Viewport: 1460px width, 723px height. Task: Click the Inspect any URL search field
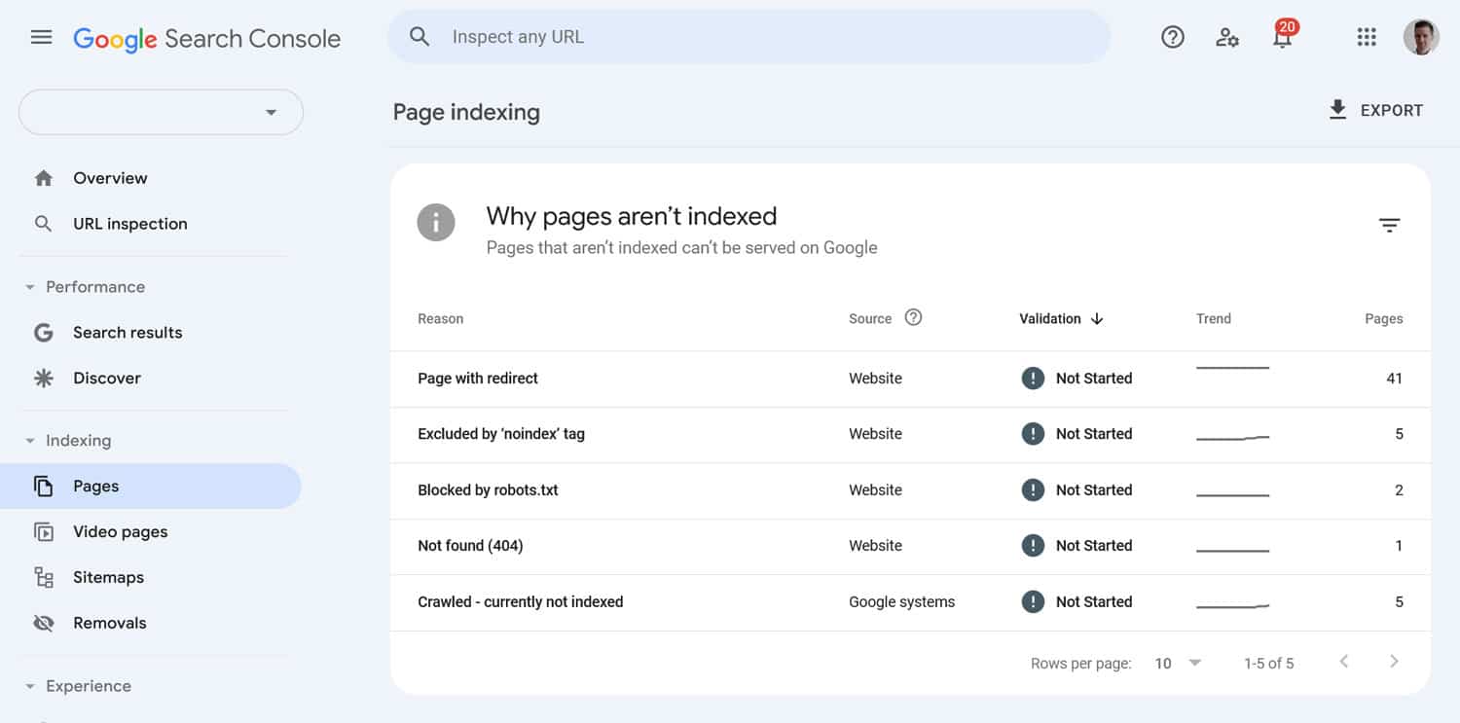tap(681, 36)
